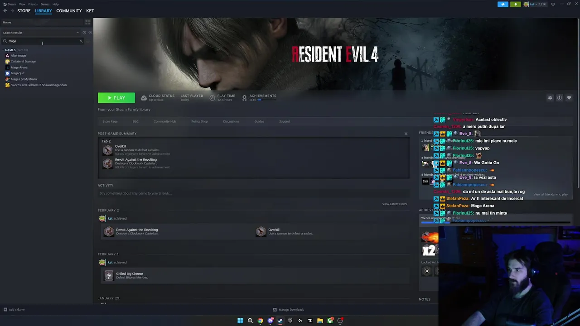Select Mages of Mystralia

point(24,79)
